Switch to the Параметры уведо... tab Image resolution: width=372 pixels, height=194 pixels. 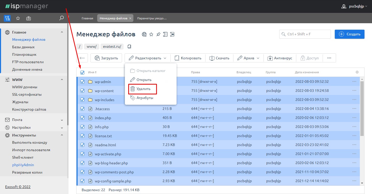click(x=152, y=18)
